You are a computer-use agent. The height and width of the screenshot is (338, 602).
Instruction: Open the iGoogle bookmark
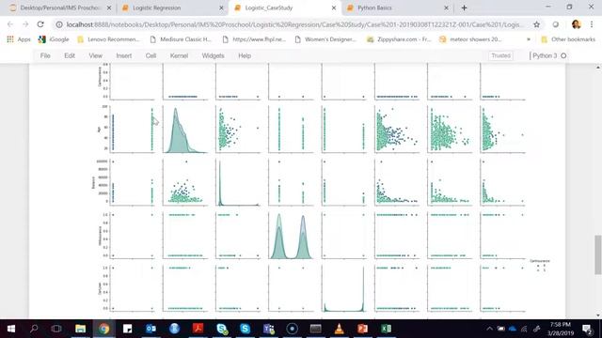(x=54, y=39)
